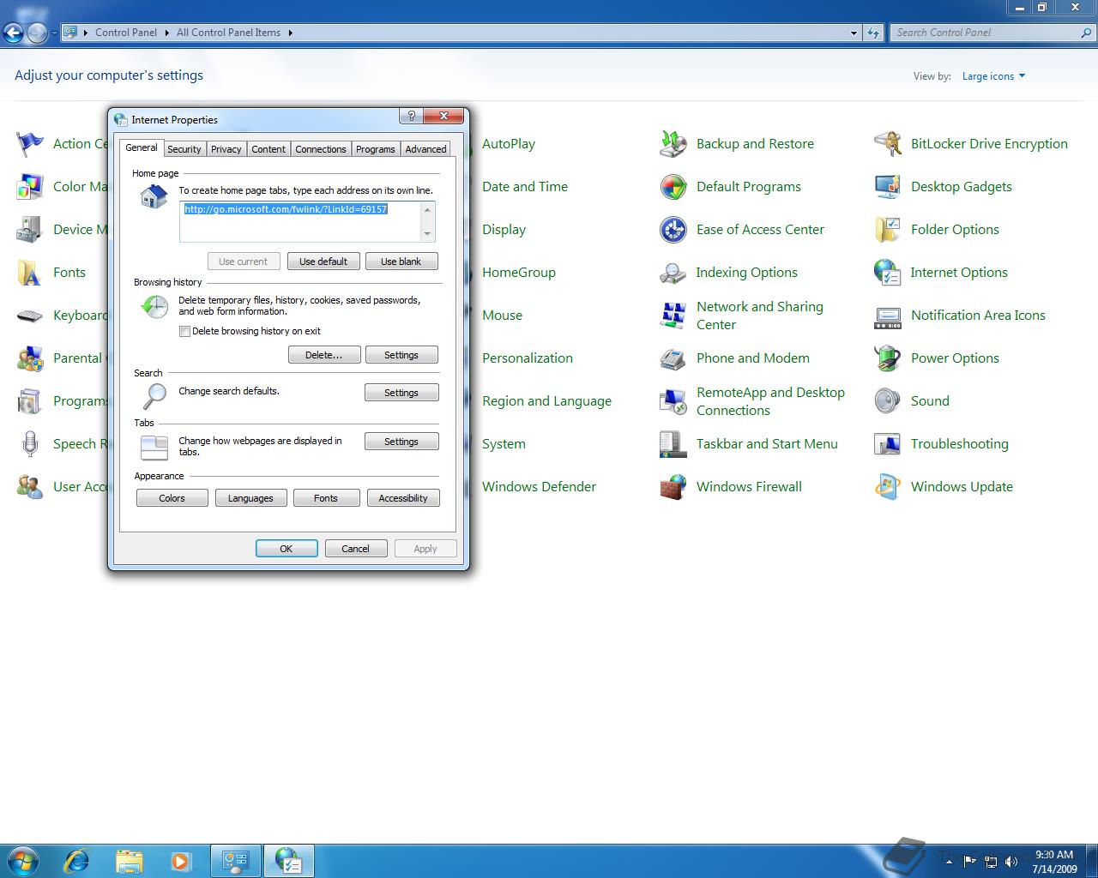Image resolution: width=1098 pixels, height=878 pixels.
Task: Open Search Settings button
Action: [x=401, y=393]
